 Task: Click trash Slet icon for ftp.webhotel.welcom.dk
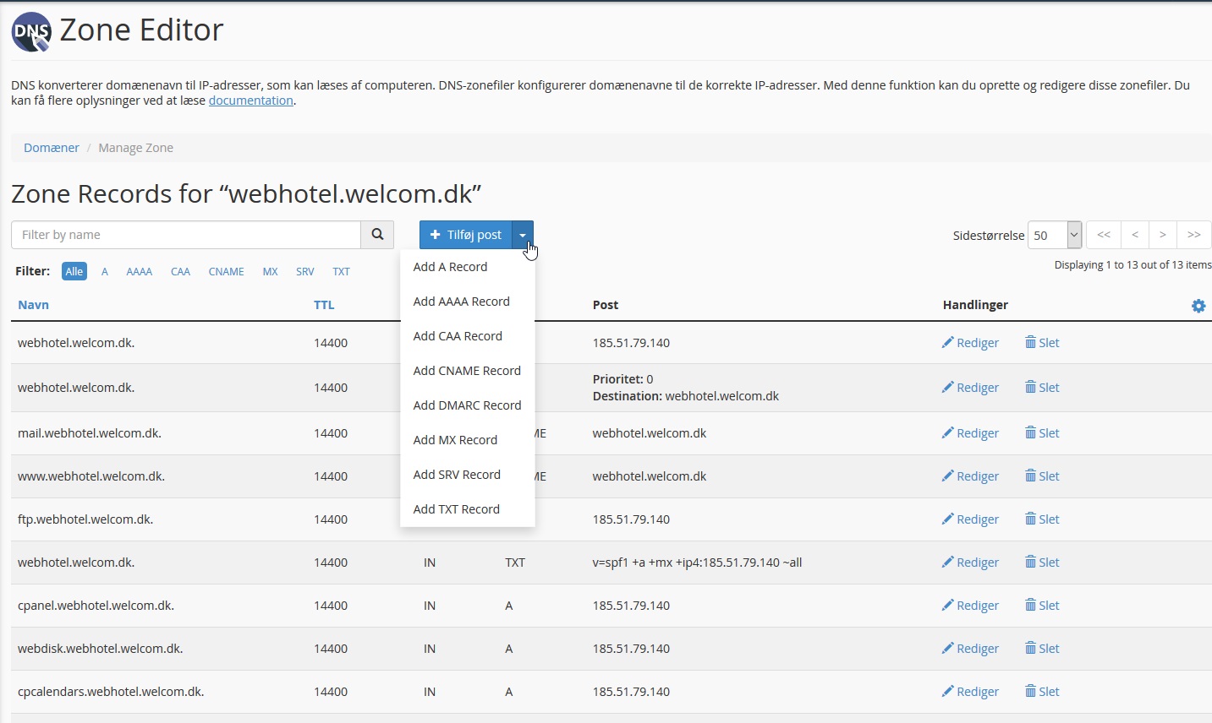1030,519
